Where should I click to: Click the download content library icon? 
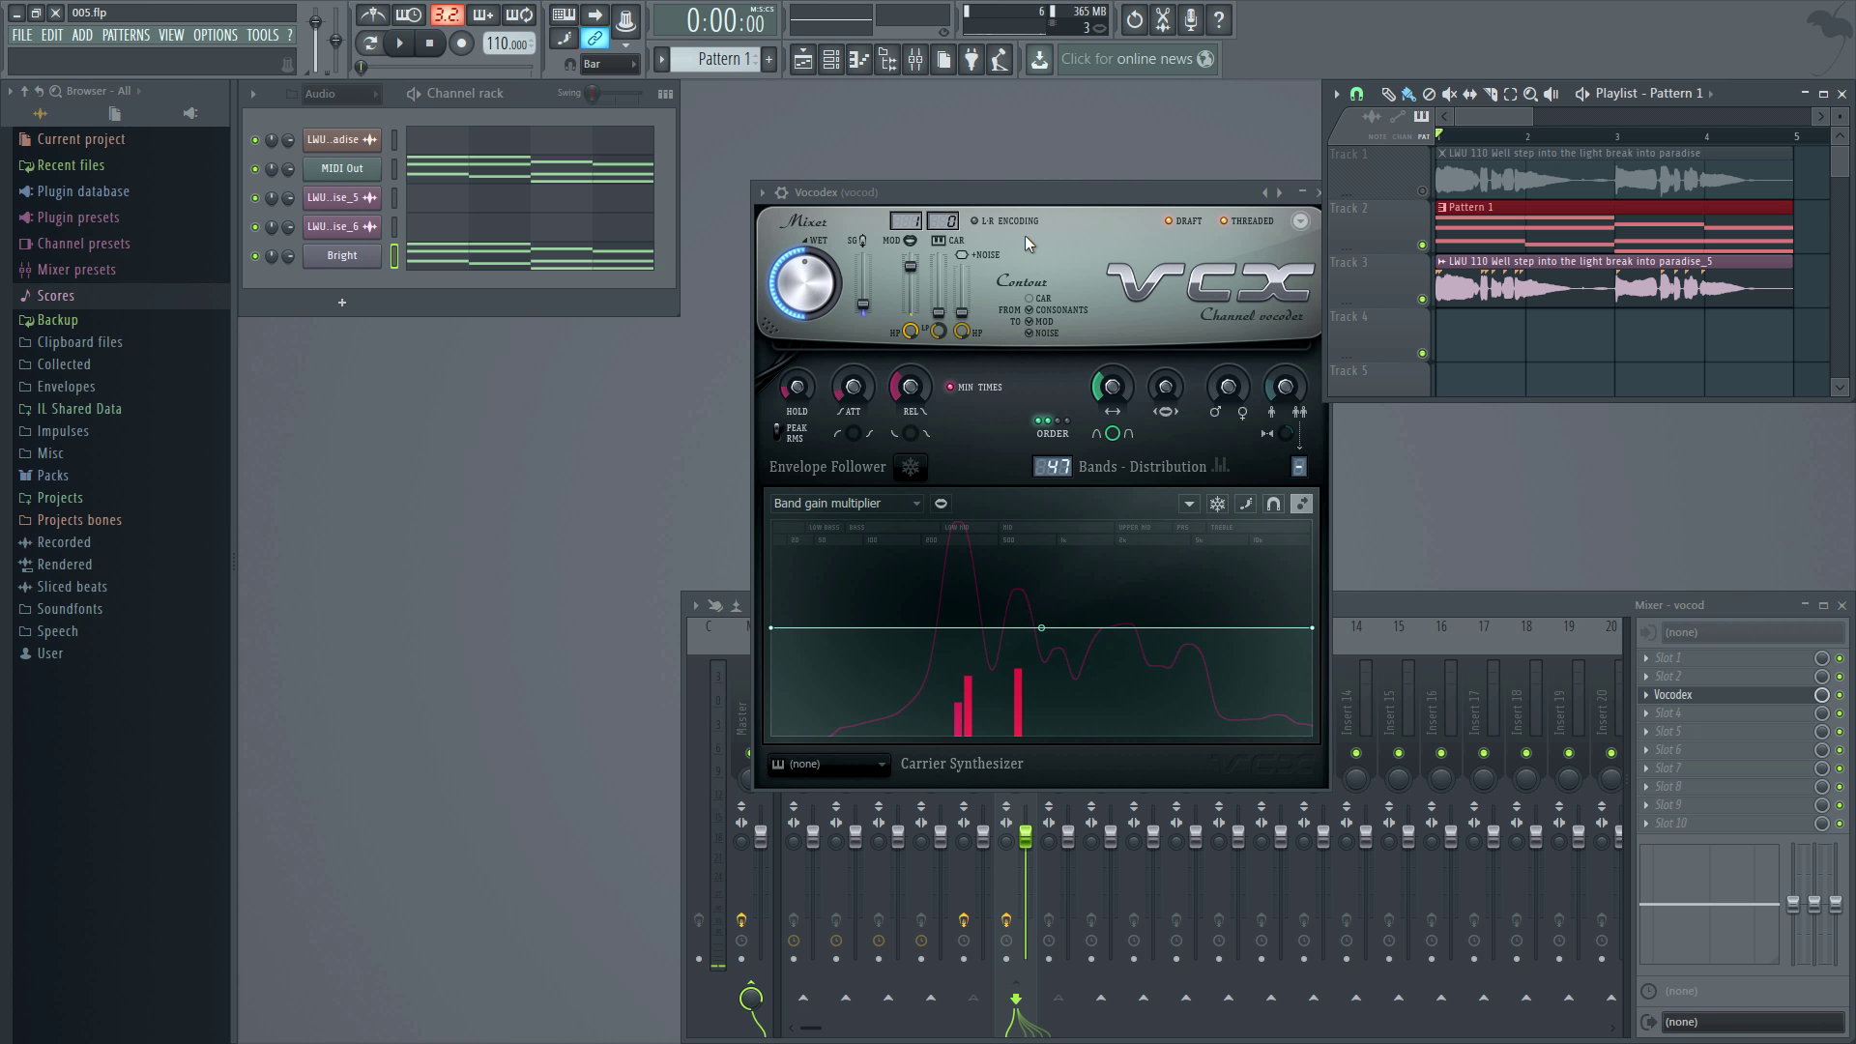pos(1039,60)
